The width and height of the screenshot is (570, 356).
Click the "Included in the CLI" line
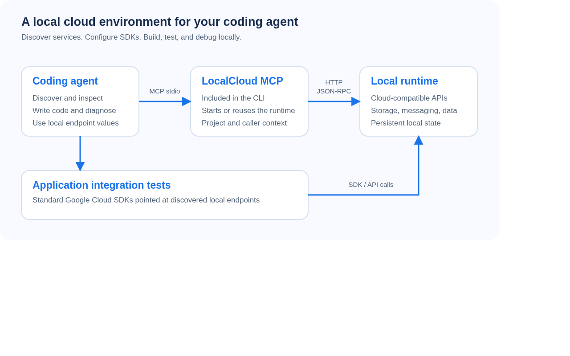coord(233,98)
